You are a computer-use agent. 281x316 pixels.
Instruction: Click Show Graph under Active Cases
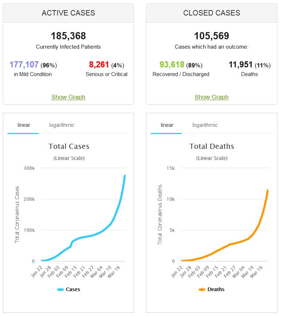tap(68, 97)
